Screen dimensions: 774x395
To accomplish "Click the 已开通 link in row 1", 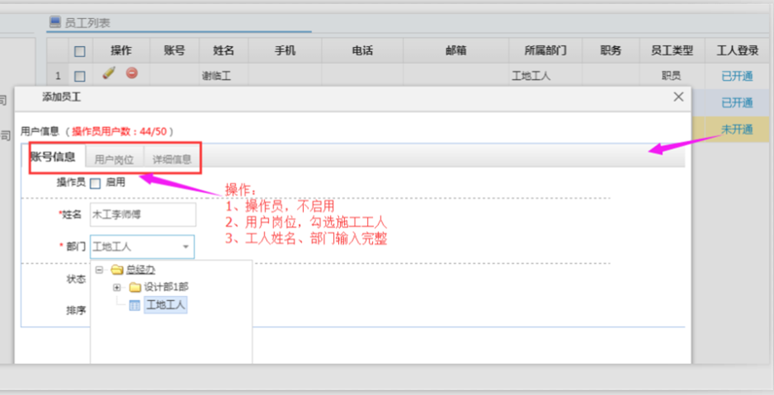I will 737,76.
